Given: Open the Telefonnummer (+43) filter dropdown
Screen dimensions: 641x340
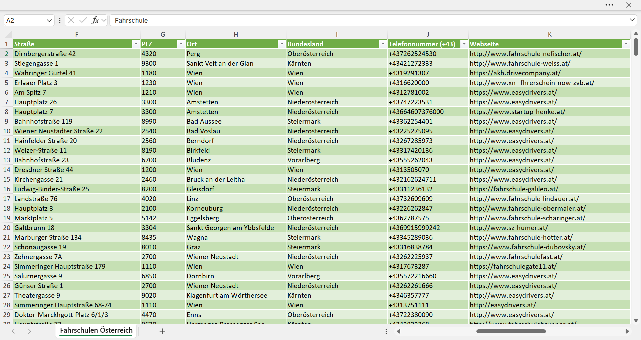Looking at the screenshot, I should (x=464, y=44).
